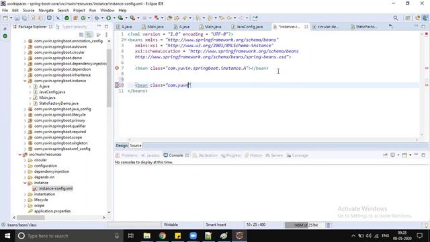Switch to the circular-de... editor tab

point(325,27)
